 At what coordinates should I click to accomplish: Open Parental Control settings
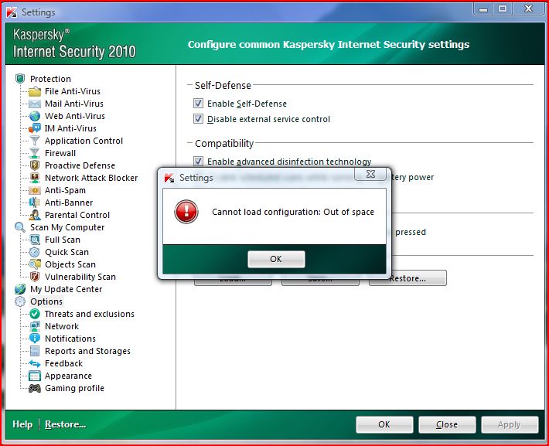(x=77, y=215)
